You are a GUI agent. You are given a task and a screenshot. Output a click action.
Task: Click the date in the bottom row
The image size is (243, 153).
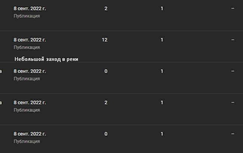pyautogui.click(x=30, y=134)
